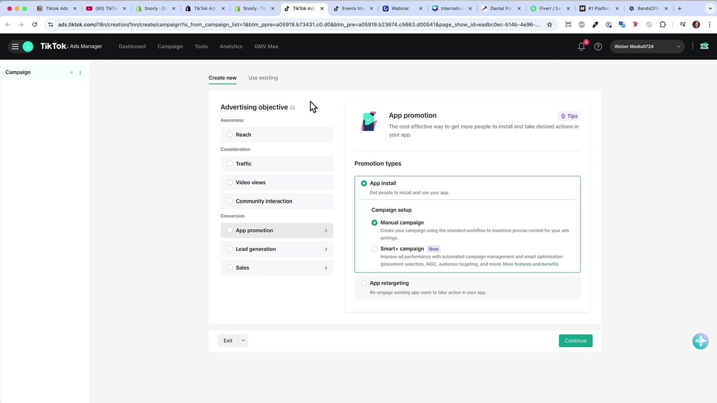Open the help question mark icon
This screenshot has width=717, height=403.
598,46
